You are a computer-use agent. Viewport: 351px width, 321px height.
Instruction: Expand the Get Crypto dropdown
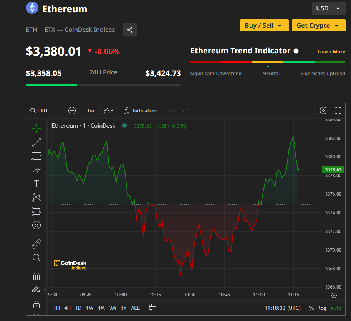(x=318, y=25)
